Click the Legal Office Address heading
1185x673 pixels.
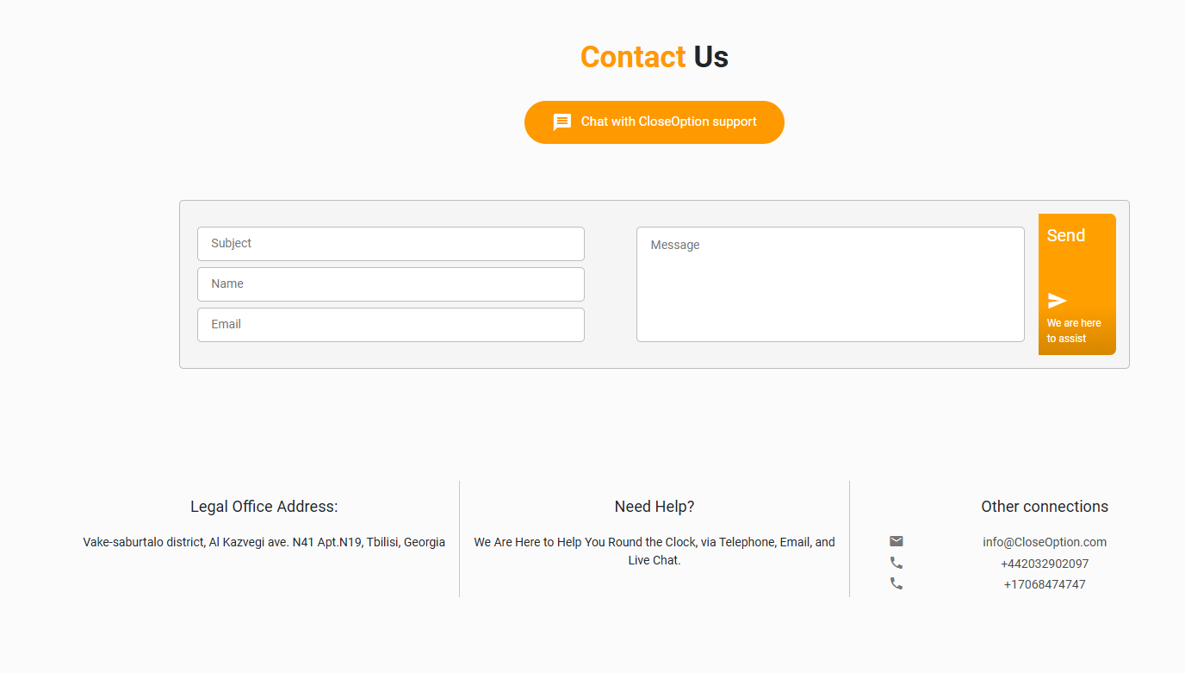[x=264, y=507]
